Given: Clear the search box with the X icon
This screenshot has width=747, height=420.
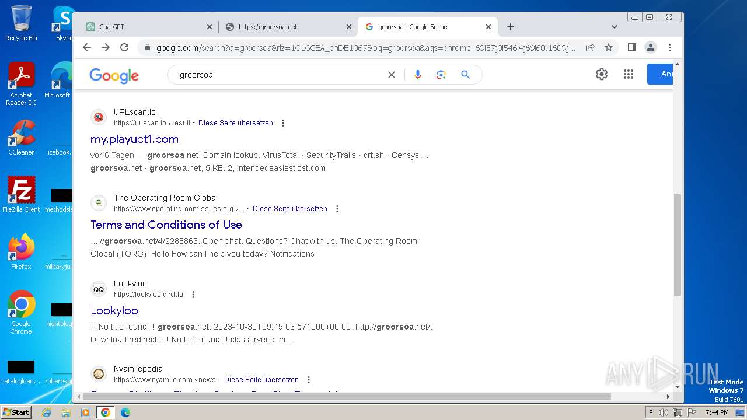Looking at the screenshot, I should tap(392, 75).
